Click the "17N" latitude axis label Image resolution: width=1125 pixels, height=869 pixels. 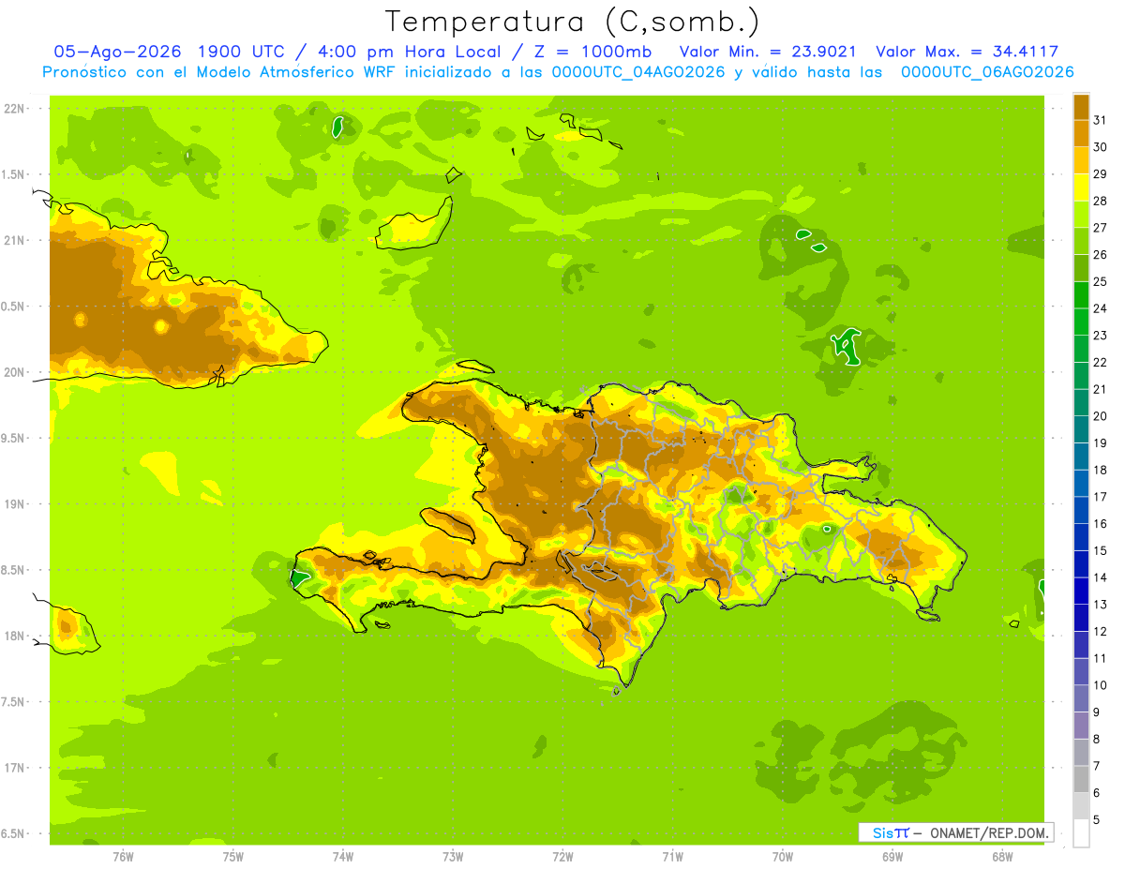click(x=14, y=768)
